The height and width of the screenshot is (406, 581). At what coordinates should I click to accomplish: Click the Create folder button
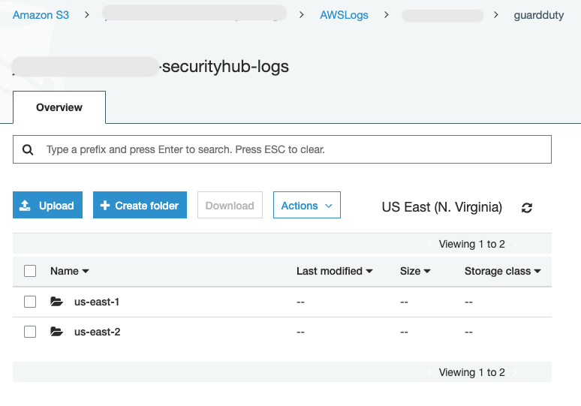[140, 205]
